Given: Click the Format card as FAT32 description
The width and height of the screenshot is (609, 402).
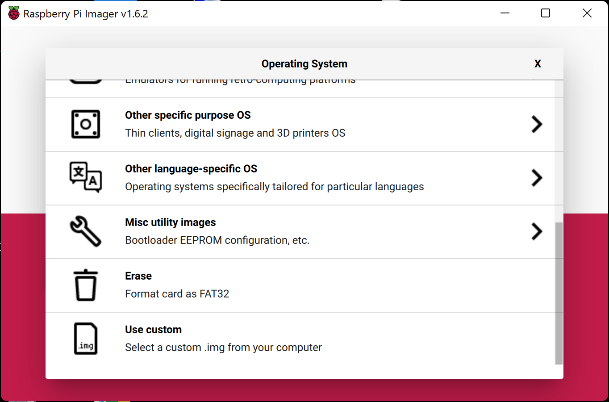Looking at the screenshot, I should [177, 293].
